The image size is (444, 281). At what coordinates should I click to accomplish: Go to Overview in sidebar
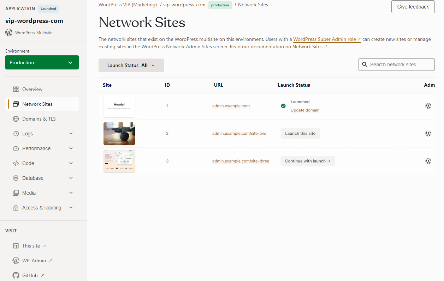pyautogui.click(x=42, y=89)
